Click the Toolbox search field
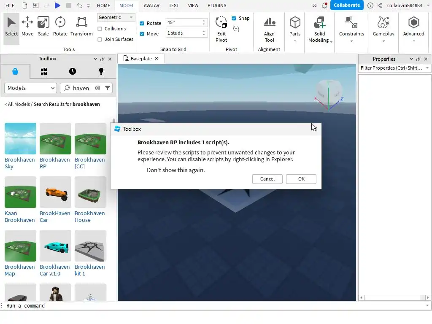The width and height of the screenshot is (432, 324). pos(81,88)
